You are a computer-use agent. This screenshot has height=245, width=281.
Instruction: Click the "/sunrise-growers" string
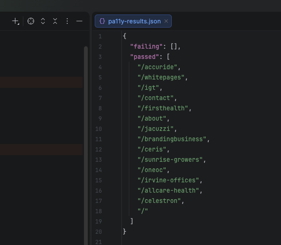pos(170,160)
